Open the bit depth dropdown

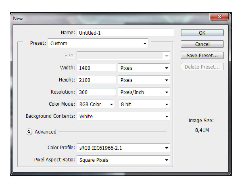point(144,104)
